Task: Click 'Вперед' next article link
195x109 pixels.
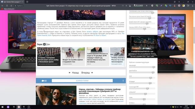Action: point(87,73)
